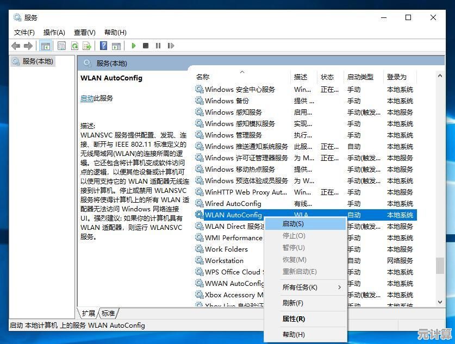
Task: Select Windows 推送通知系统服务 row
Action: 306,146
